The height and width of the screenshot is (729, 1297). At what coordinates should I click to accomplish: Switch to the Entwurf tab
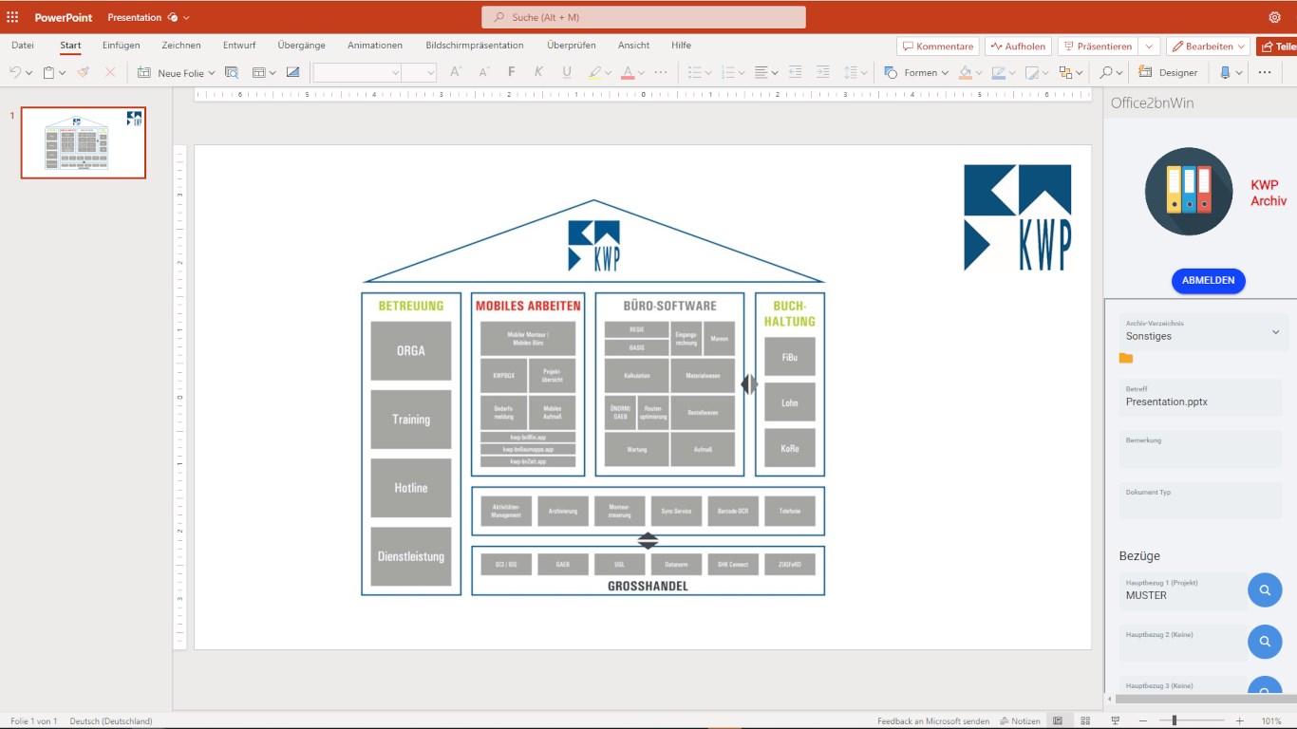coord(239,45)
